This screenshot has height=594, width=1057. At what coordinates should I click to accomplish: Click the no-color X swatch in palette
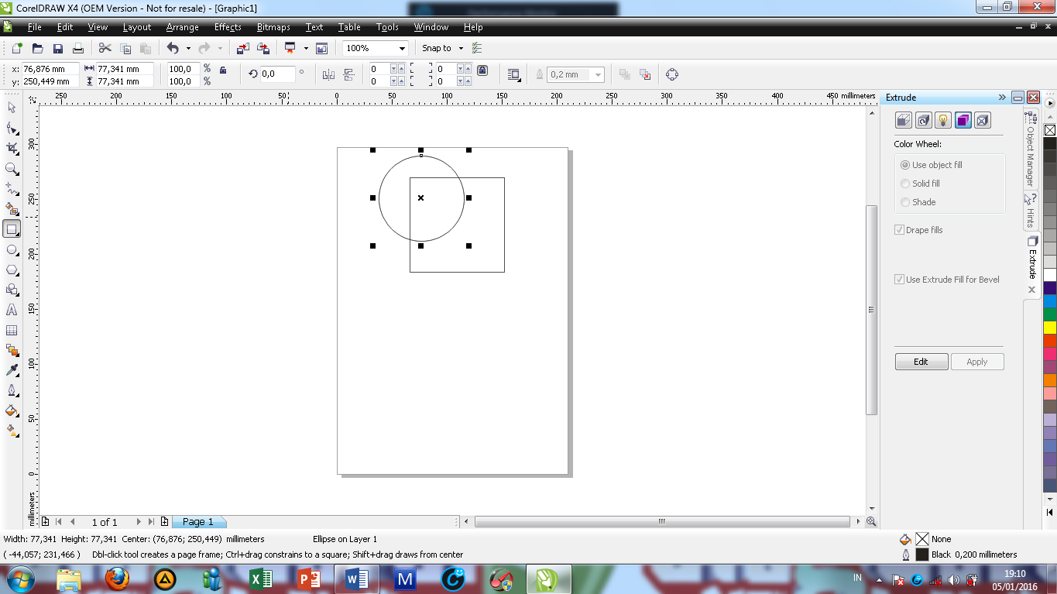[x=1050, y=130]
